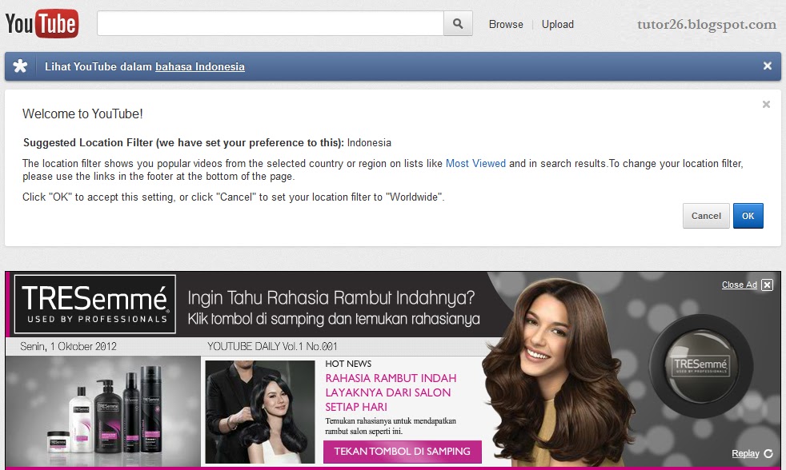Image resolution: width=786 pixels, height=470 pixels.
Task: Click Cancel to use Worldwide filter
Action: (x=706, y=216)
